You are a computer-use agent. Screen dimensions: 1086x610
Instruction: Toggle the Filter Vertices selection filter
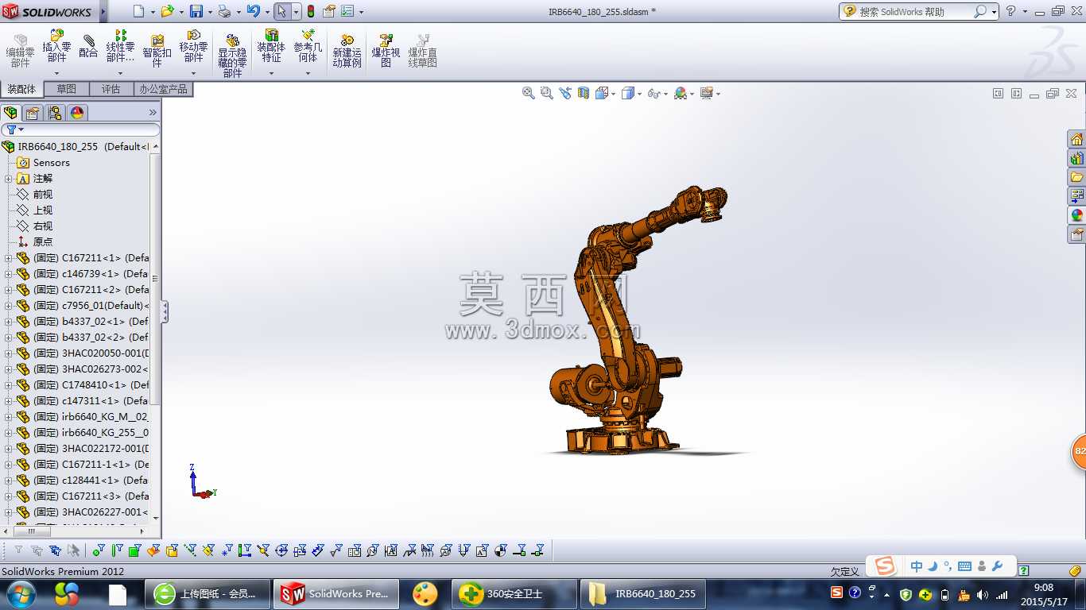(x=99, y=550)
